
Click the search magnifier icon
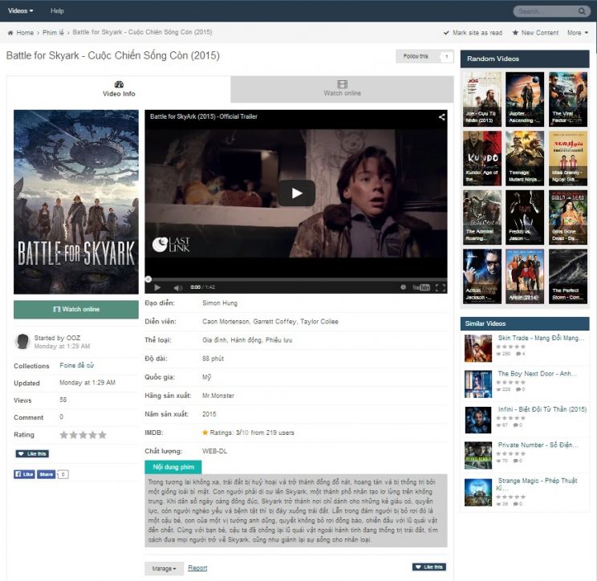[582, 11]
